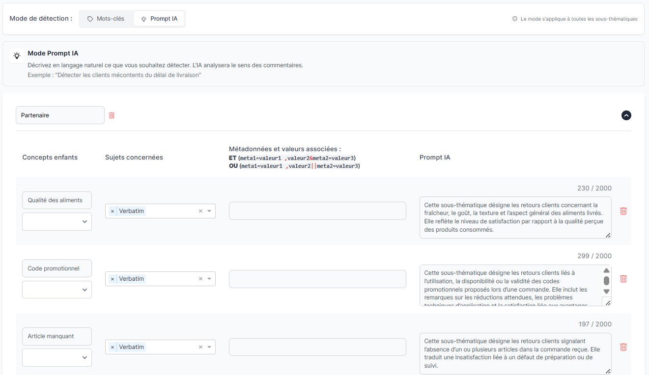
Task: Remove Verbatim tag in Qualité des aliments row
Action: click(x=113, y=211)
